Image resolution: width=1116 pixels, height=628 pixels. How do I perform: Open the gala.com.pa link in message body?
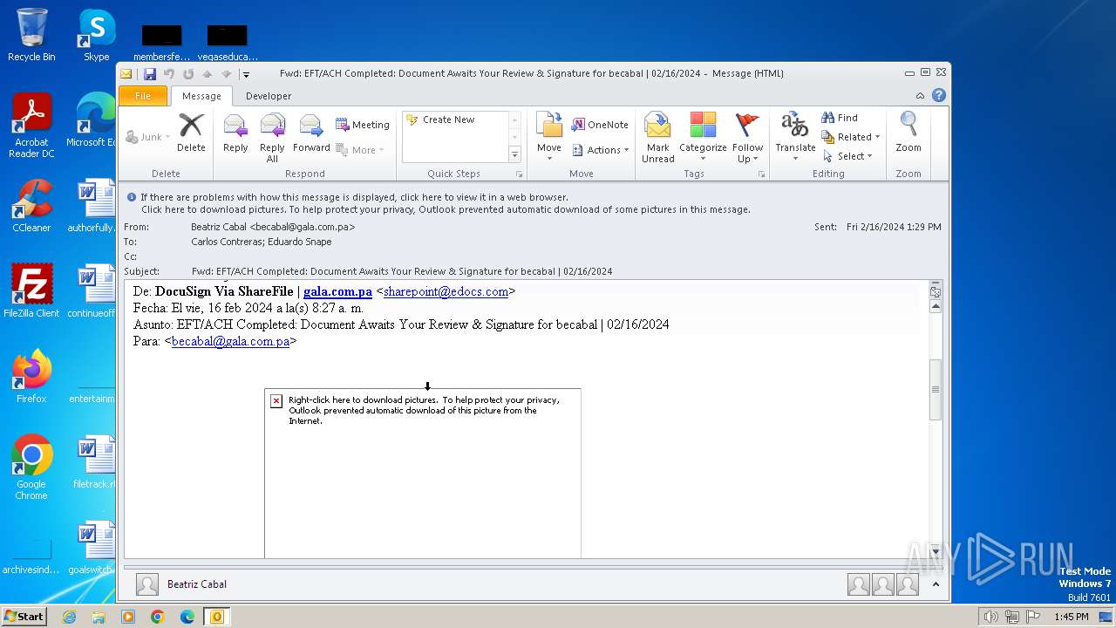(x=337, y=291)
